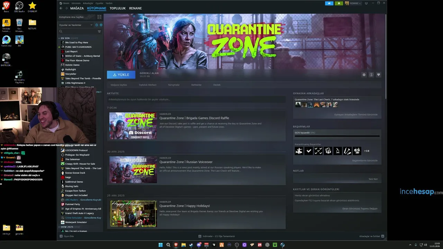The image size is (443, 249).
Task: Click the activity comment input field
Action: 196,100
